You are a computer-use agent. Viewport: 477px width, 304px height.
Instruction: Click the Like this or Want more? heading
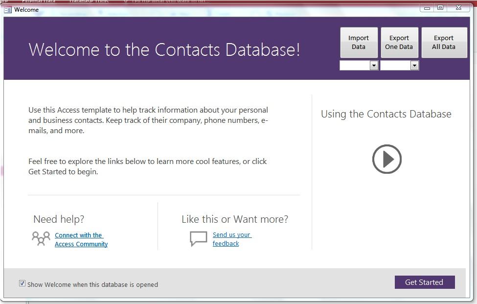(x=235, y=219)
